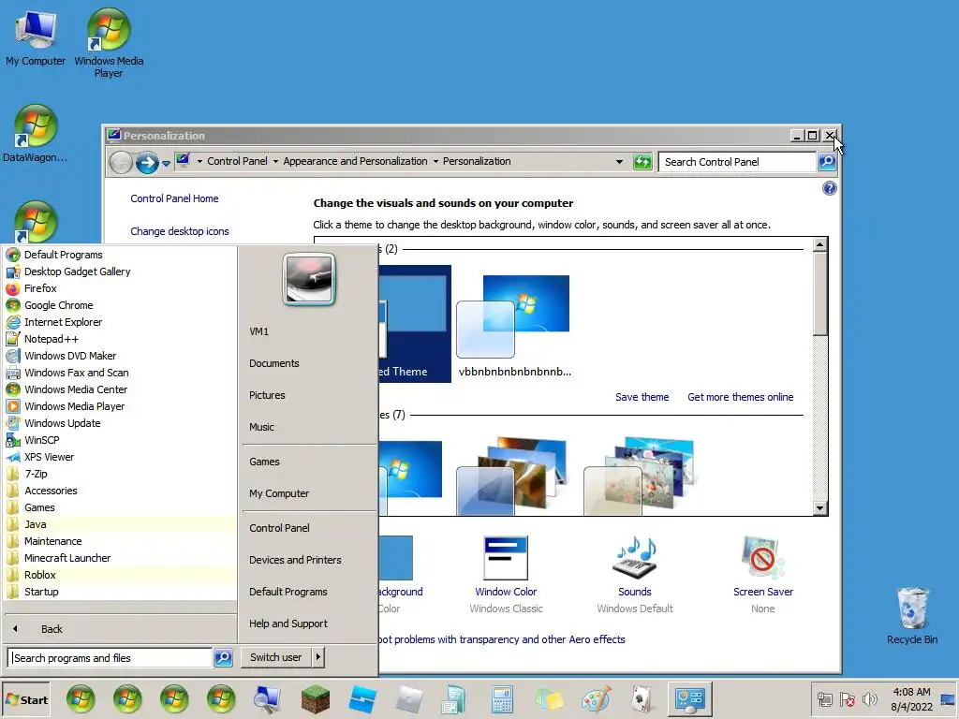
Task: Open recent pages dropdown next to Forward button
Action: pyautogui.click(x=166, y=163)
